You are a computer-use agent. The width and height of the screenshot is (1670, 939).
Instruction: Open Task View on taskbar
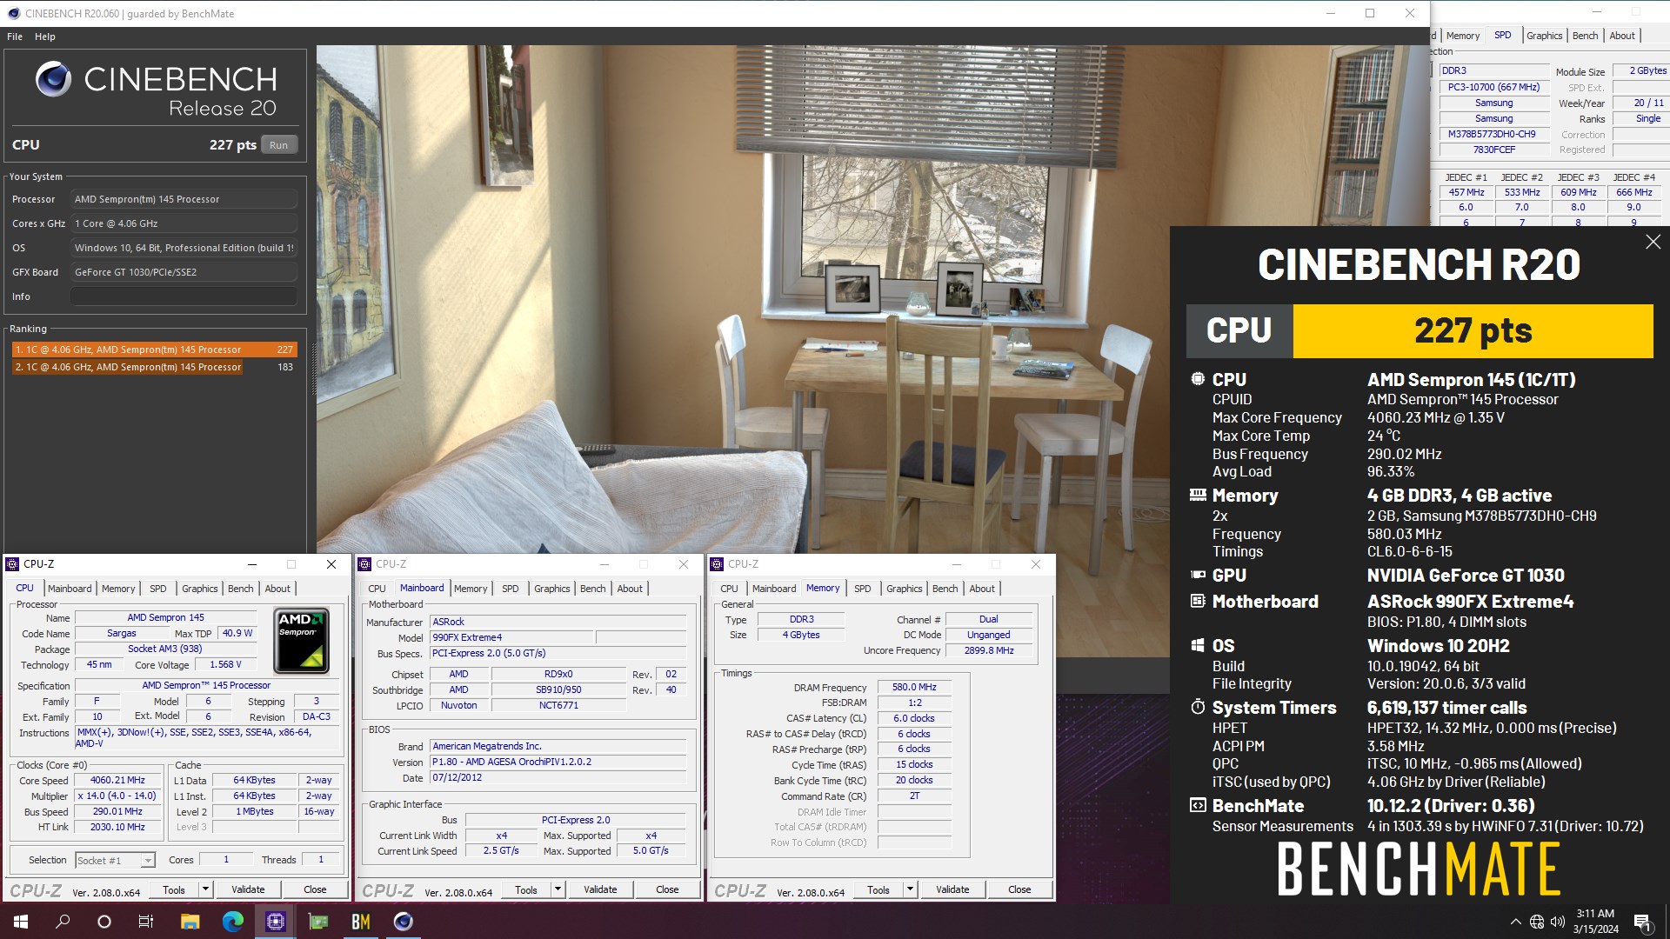click(146, 922)
